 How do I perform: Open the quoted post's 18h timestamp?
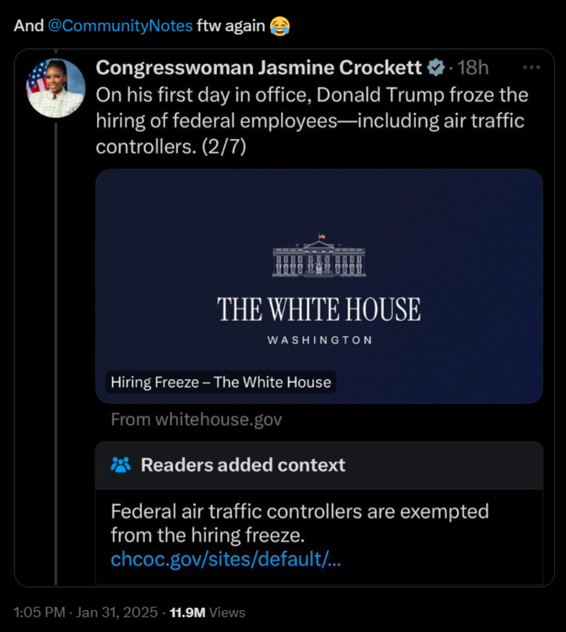[x=472, y=67]
